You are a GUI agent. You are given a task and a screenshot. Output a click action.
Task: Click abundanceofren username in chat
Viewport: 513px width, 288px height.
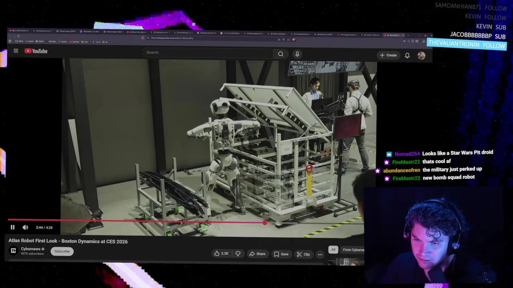coord(402,170)
